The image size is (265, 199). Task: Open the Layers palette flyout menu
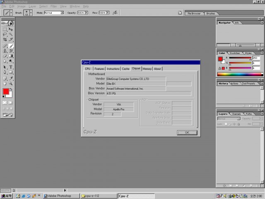(x=262, y=114)
